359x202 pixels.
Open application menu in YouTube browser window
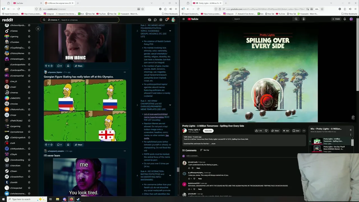[x=356, y=9]
